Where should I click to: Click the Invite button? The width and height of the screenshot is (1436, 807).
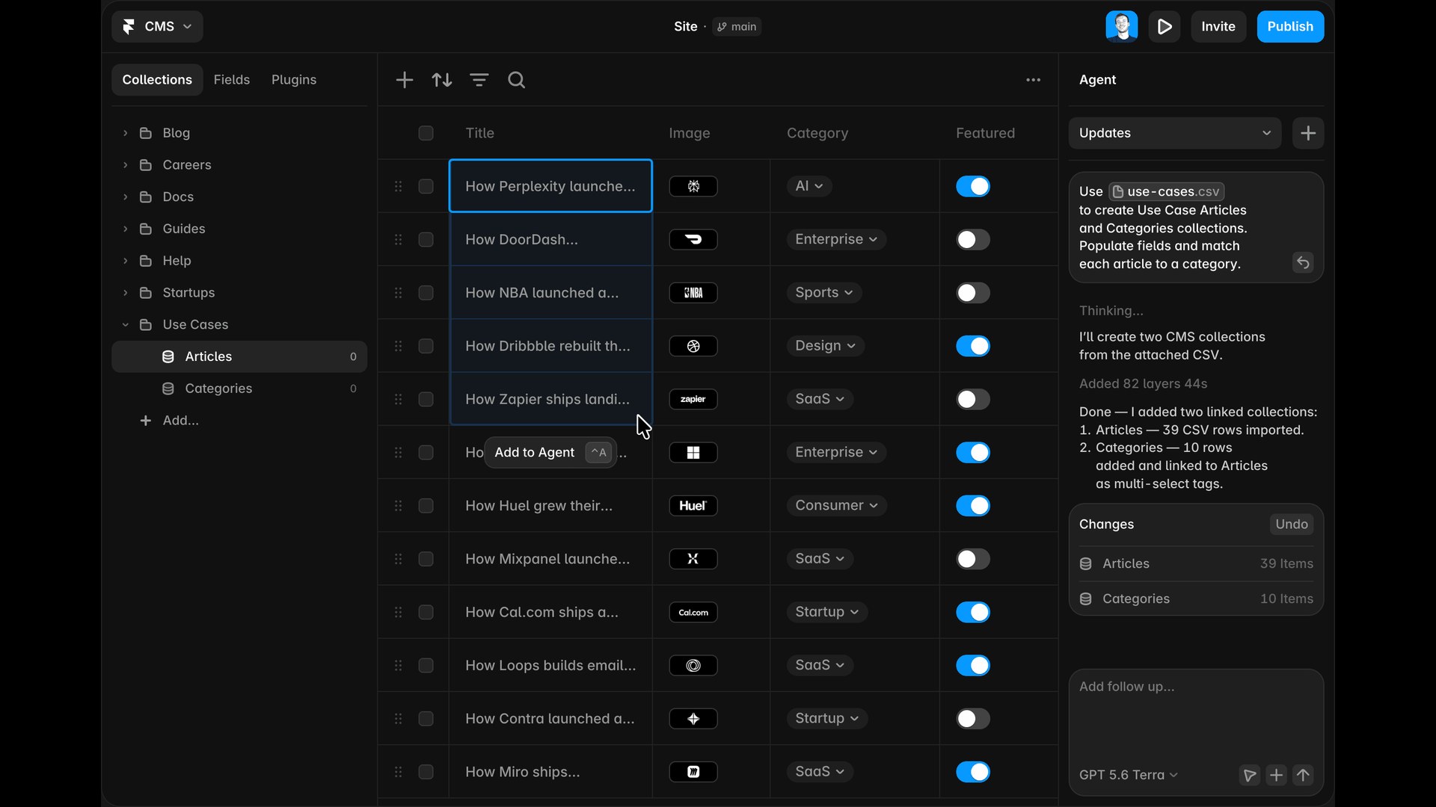tap(1218, 27)
